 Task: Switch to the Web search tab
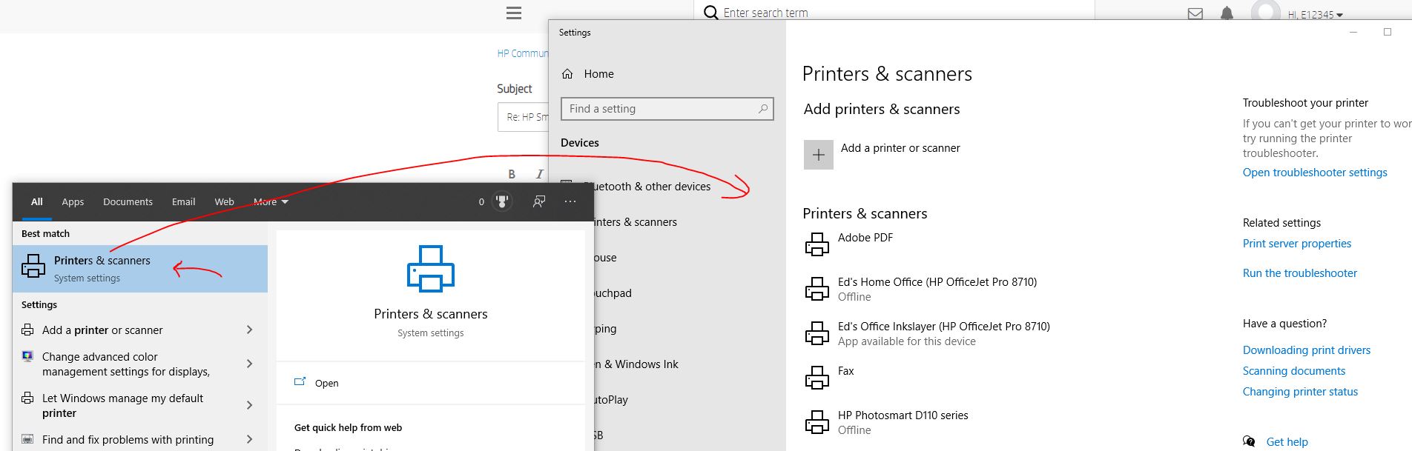[x=224, y=201]
